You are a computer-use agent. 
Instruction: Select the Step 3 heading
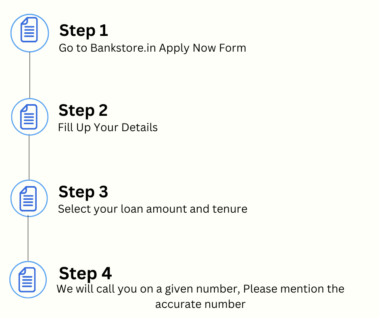coord(83,192)
